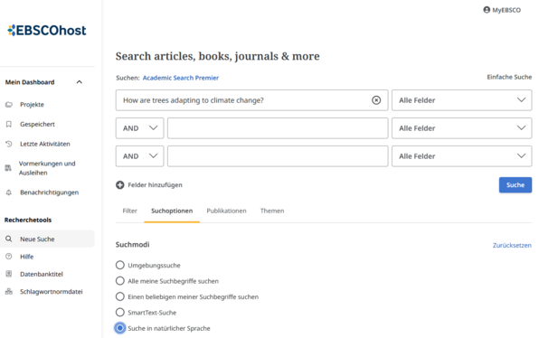Click the Benachrichtigungen bell icon
Screen dimensions: 539x338
pyautogui.click(x=9, y=192)
